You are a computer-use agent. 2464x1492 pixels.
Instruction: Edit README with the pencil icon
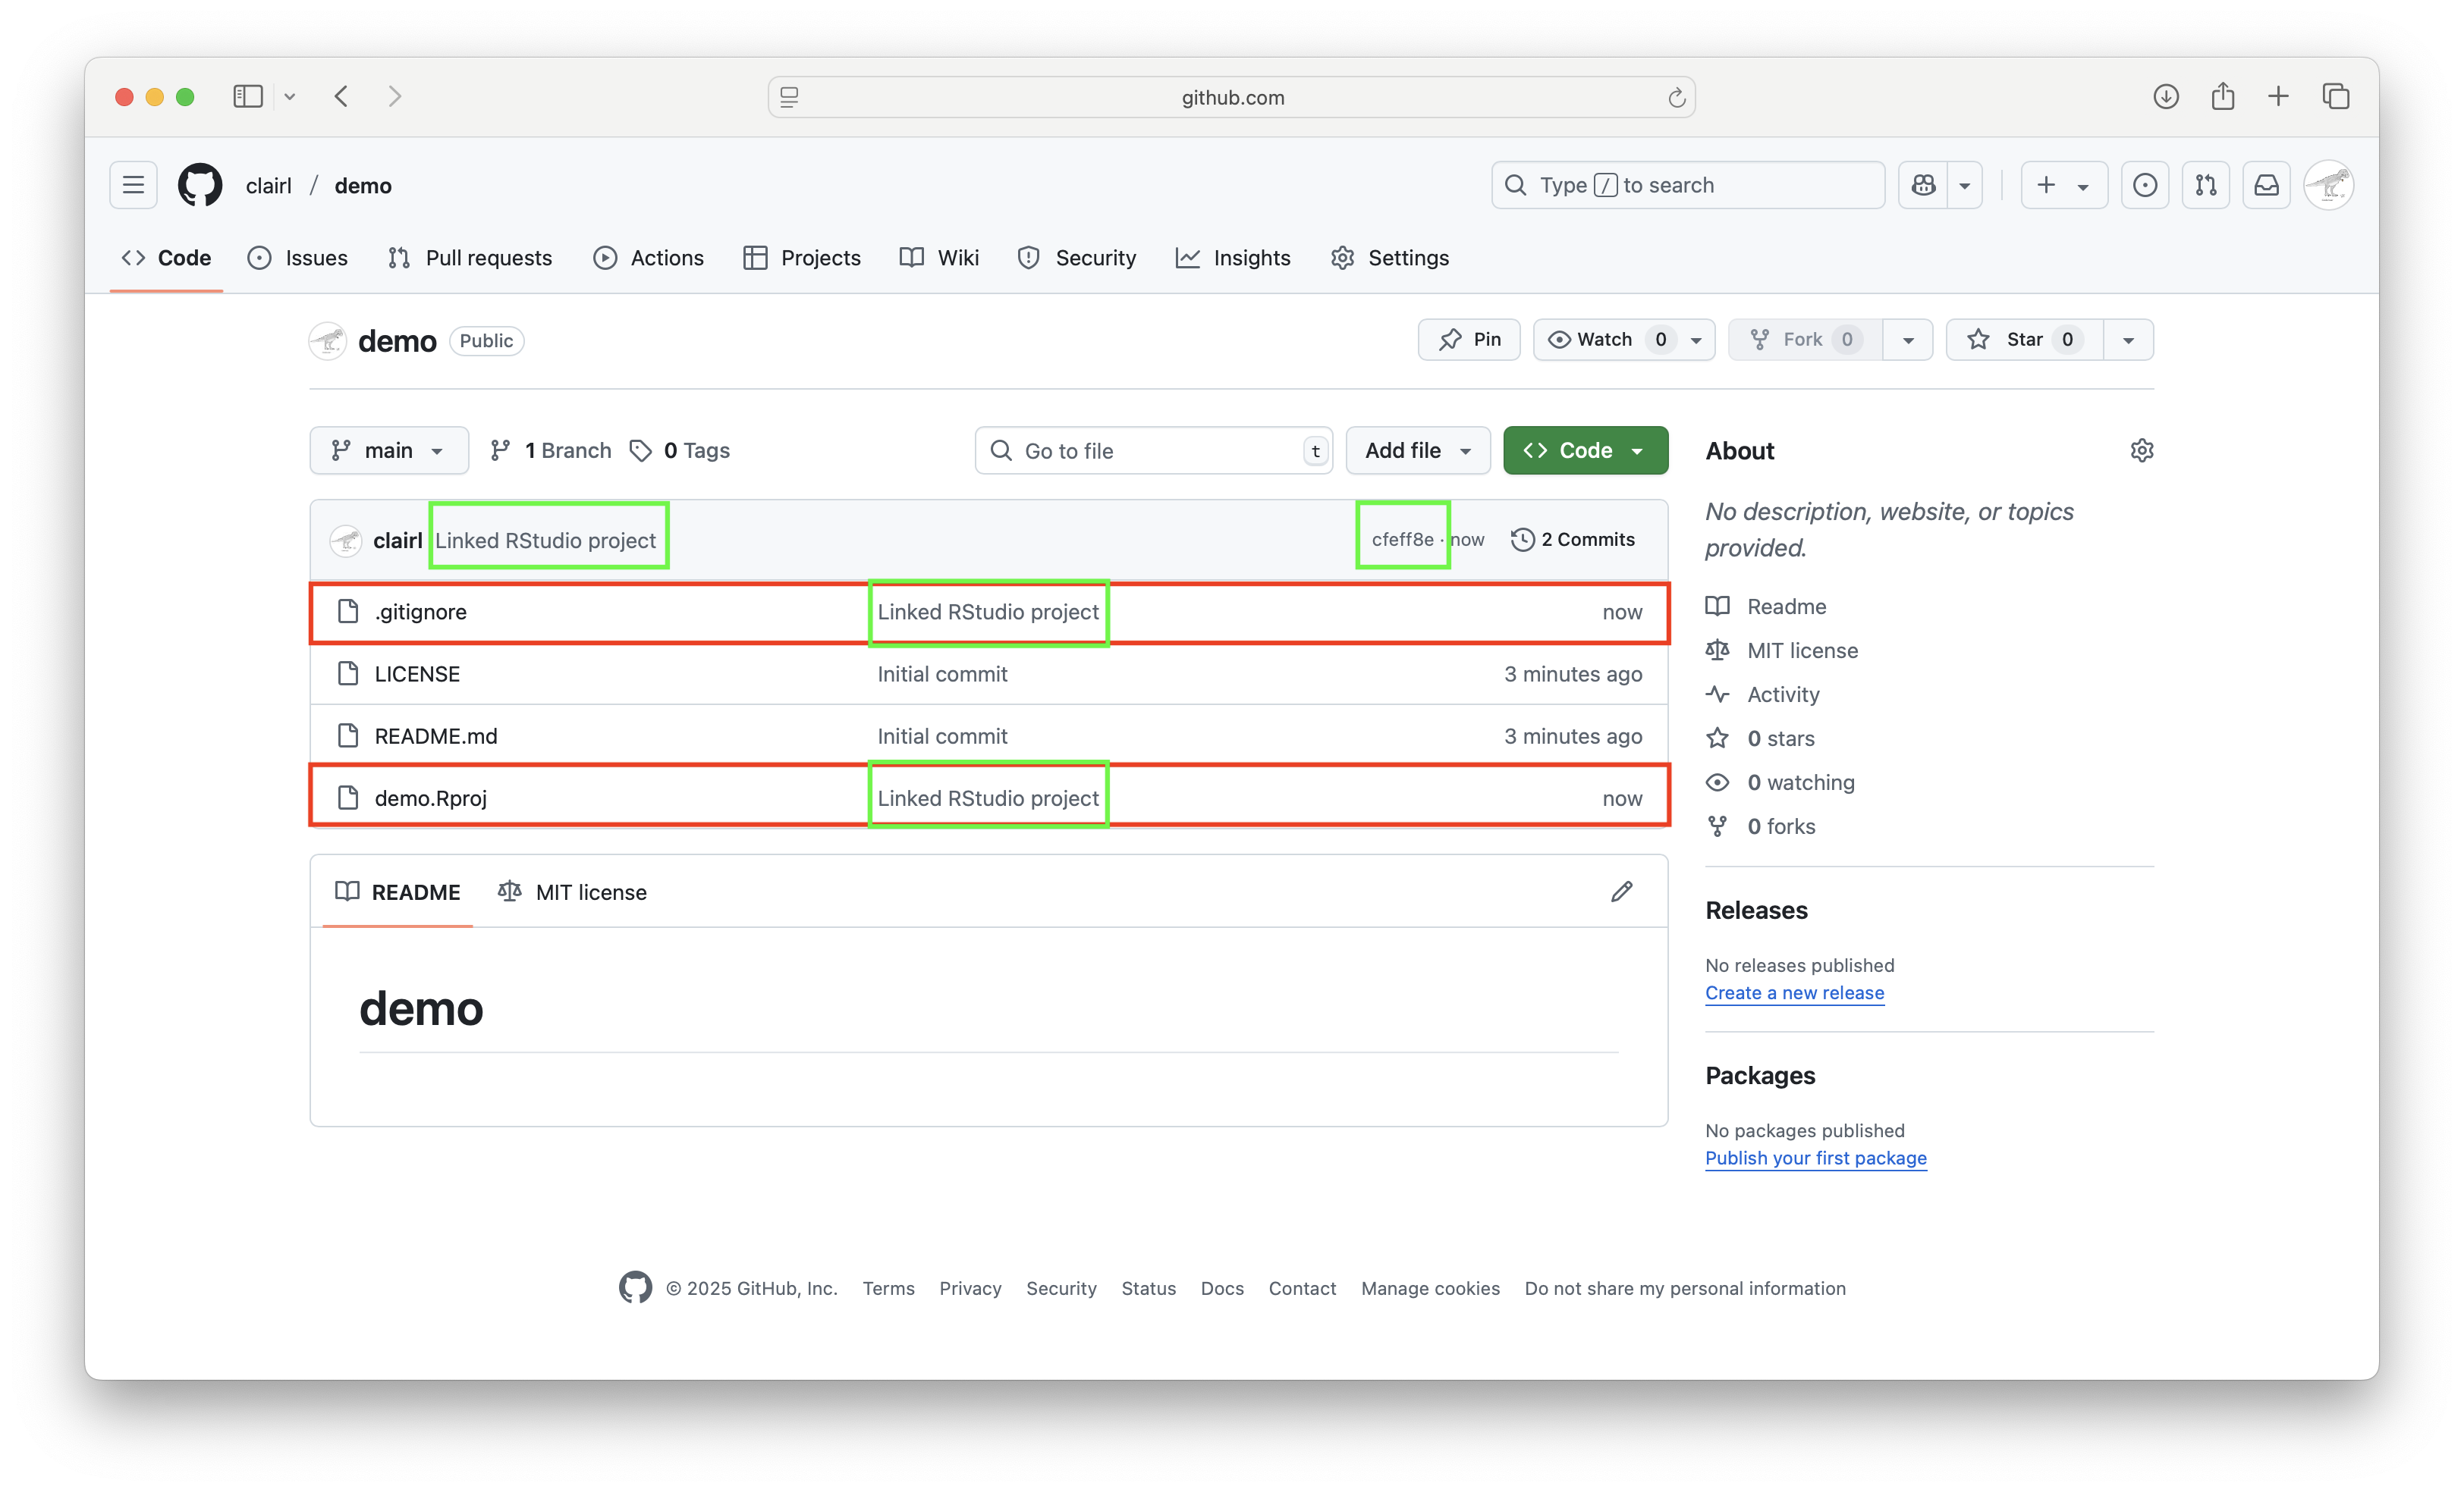1621,892
